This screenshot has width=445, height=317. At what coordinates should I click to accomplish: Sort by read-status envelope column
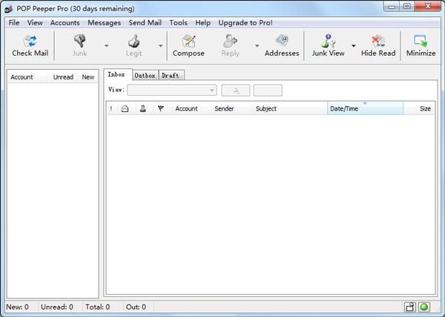click(x=125, y=108)
